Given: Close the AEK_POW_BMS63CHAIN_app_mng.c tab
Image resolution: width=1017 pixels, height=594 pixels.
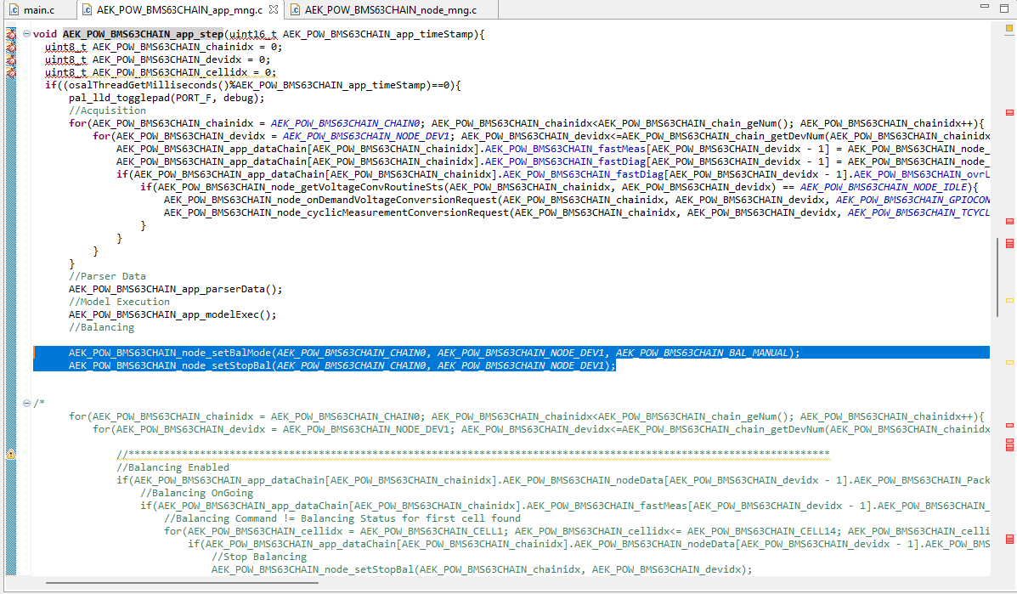Looking at the screenshot, I should click(271, 9).
